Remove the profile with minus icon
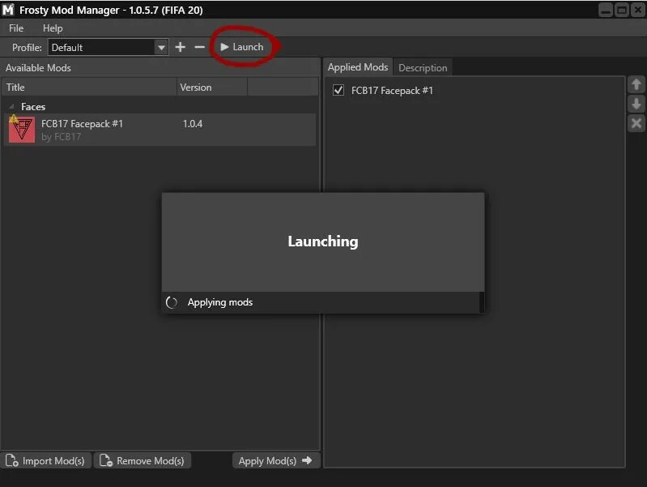Viewport: 647px width, 487px height. pyautogui.click(x=199, y=47)
